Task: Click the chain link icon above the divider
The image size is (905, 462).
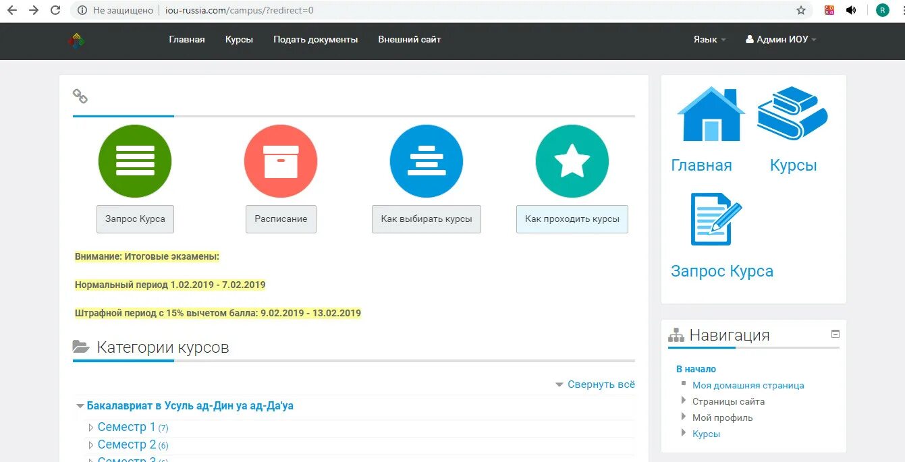Action: coord(80,96)
